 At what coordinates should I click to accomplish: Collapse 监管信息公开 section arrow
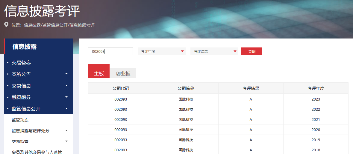pyautogui.click(x=66, y=109)
